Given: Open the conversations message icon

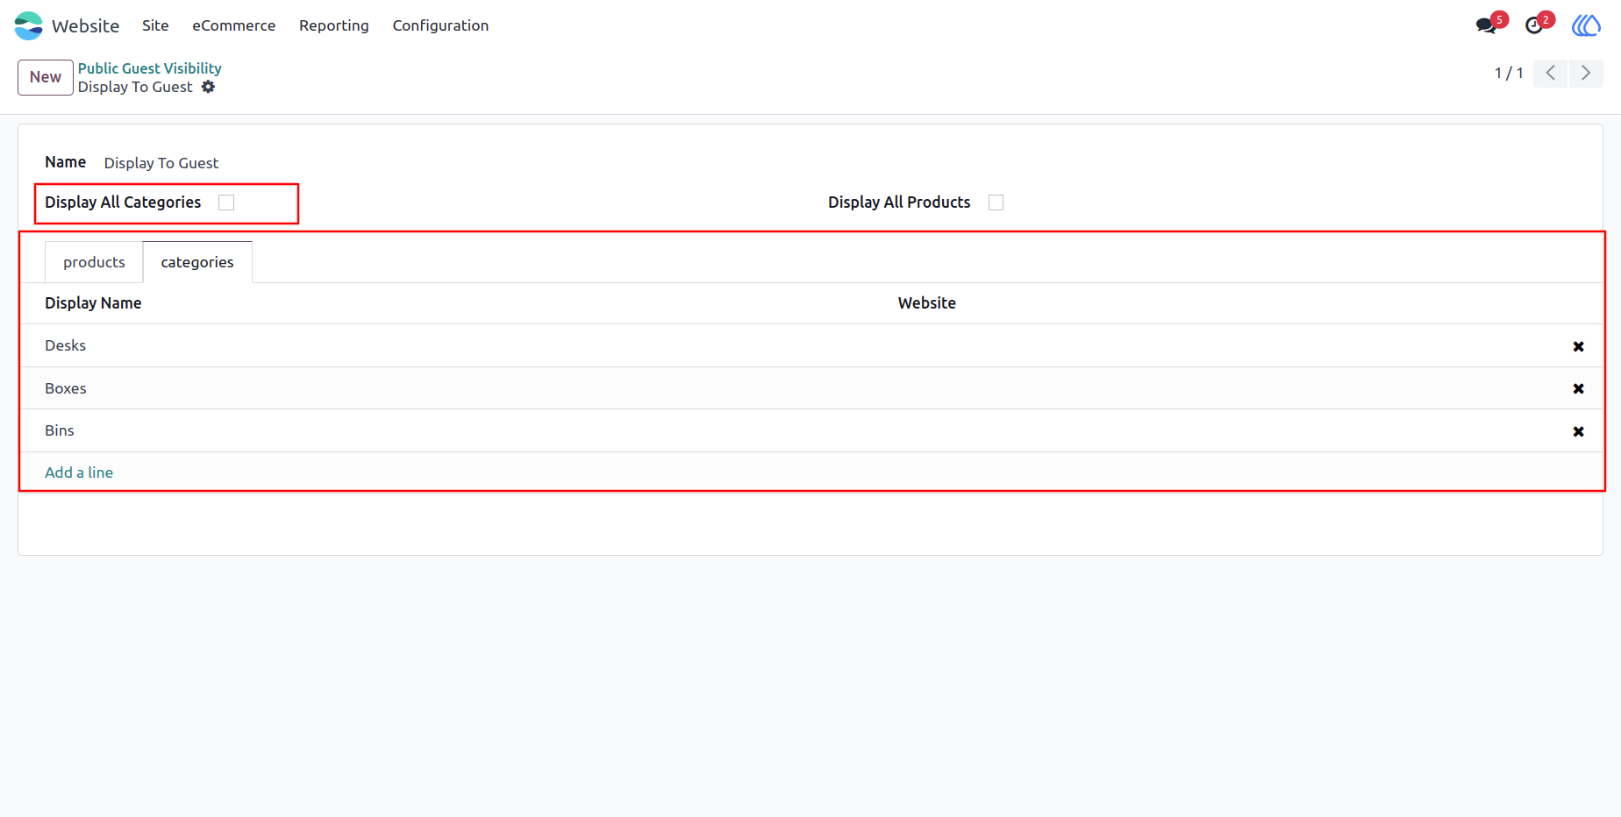Looking at the screenshot, I should [1486, 25].
